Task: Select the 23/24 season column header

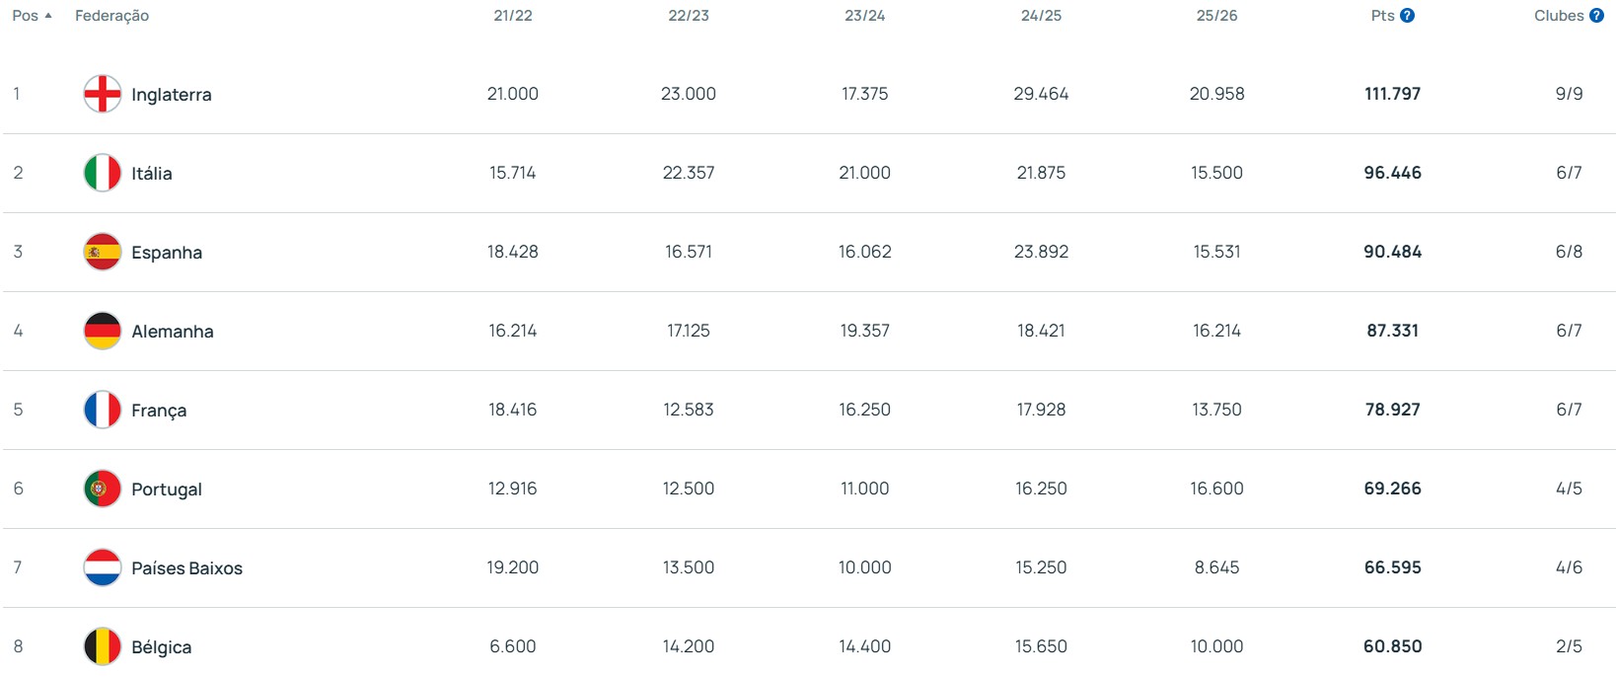Action: click(x=864, y=16)
